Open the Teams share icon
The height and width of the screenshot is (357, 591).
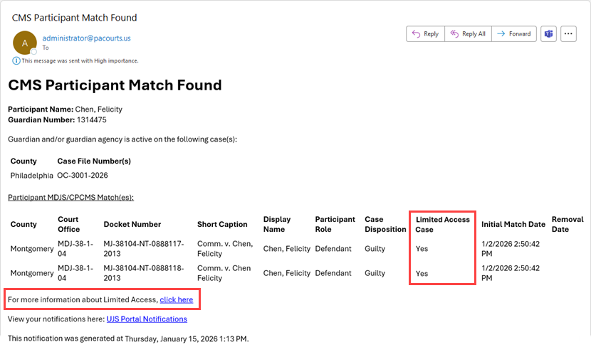(549, 34)
